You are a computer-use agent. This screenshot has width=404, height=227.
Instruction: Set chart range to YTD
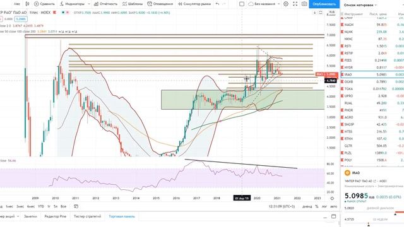pos(41,206)
